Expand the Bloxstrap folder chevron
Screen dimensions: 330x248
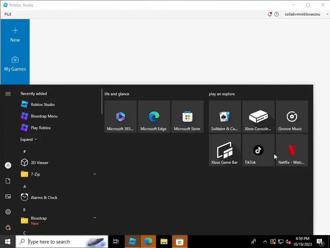(x=95, y=218)
